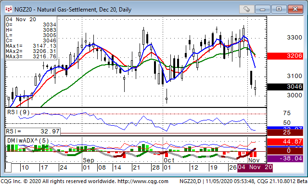The image size is (308, 185).
Task: Click the 3300 price scale label
Action: click(x=295, y=38)
